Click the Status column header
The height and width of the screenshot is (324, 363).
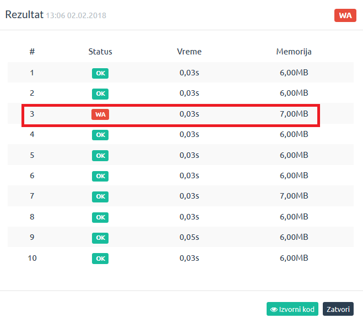coord(100,52)
